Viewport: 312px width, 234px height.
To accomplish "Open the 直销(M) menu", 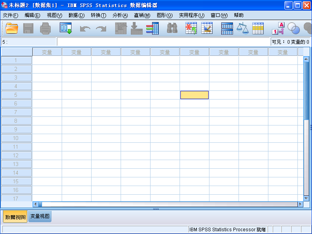I will (x=142, y=15).
